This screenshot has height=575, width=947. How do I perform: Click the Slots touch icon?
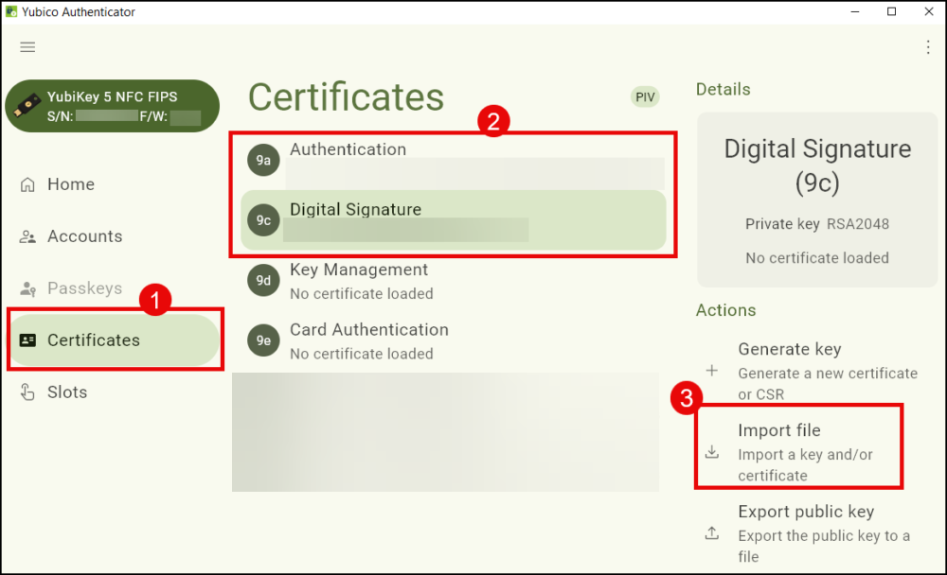coord(27,392)
